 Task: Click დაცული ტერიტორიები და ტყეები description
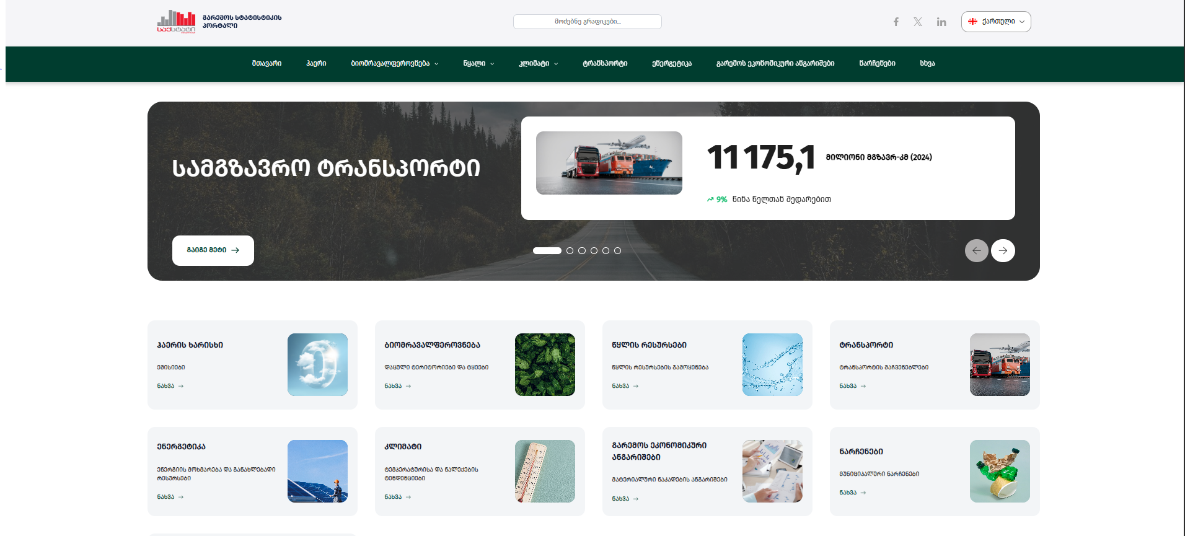[436, 367]
